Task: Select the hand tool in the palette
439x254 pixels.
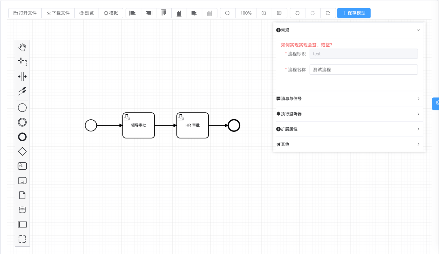Action: [x=22, y=47]
